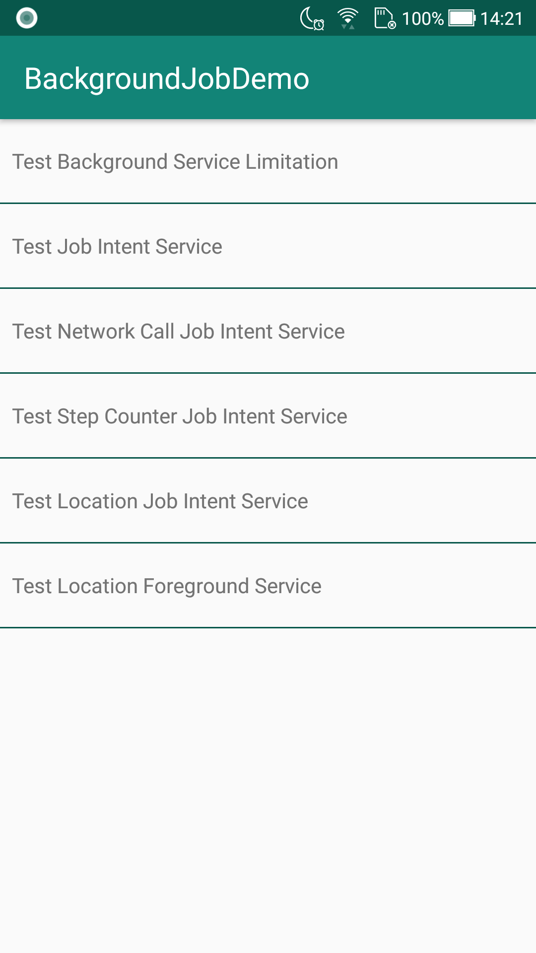
Task: Click the status bar at the top
Action: pos(199,17)
